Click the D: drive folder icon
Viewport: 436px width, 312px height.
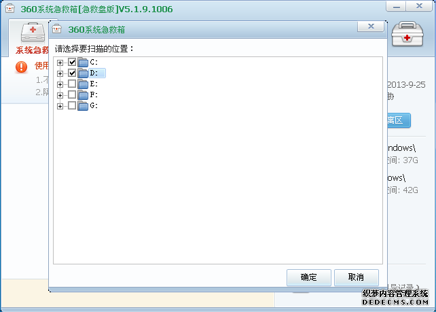(83, 73)
